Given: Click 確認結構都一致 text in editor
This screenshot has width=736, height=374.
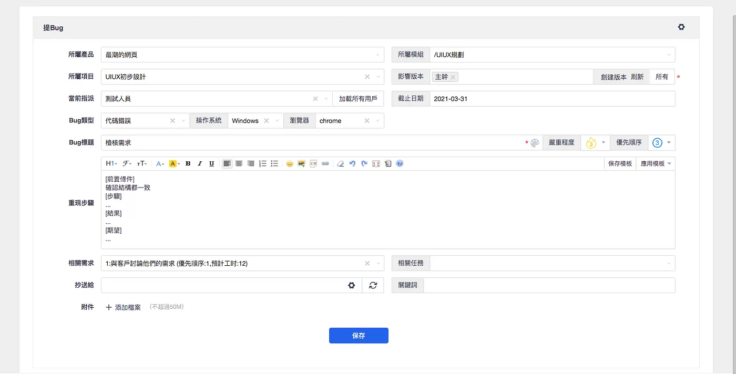Looking at the screenshot, I should (x=128, y=188).
